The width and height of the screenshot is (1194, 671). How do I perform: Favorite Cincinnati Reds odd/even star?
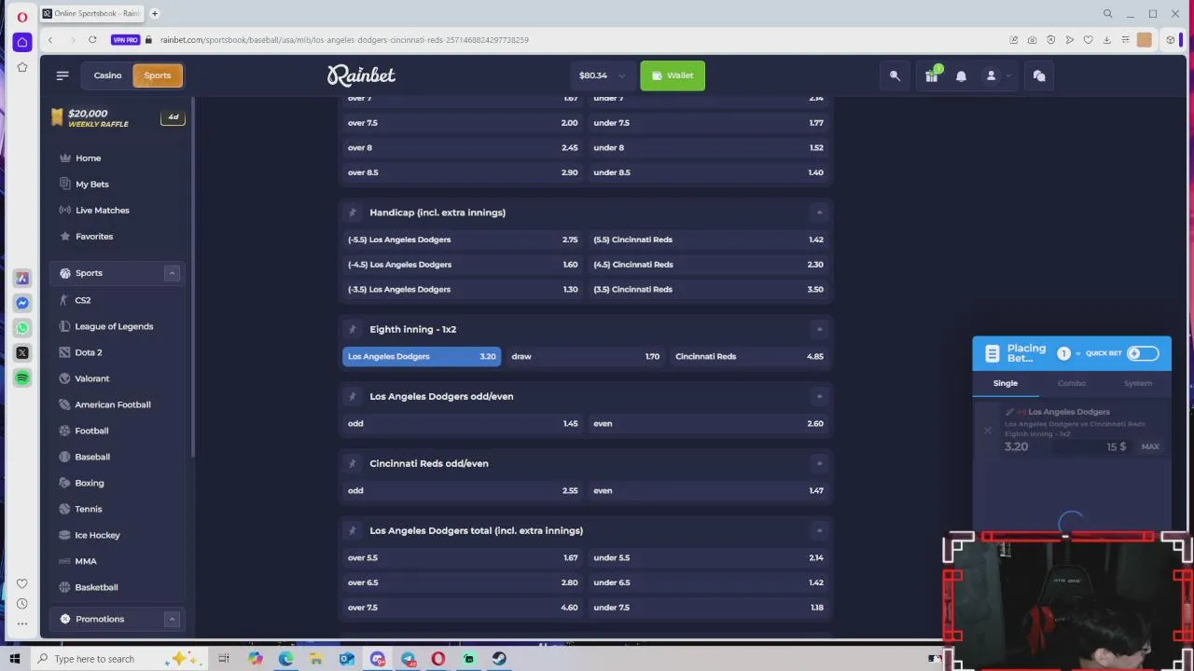[x=353, y=463]
